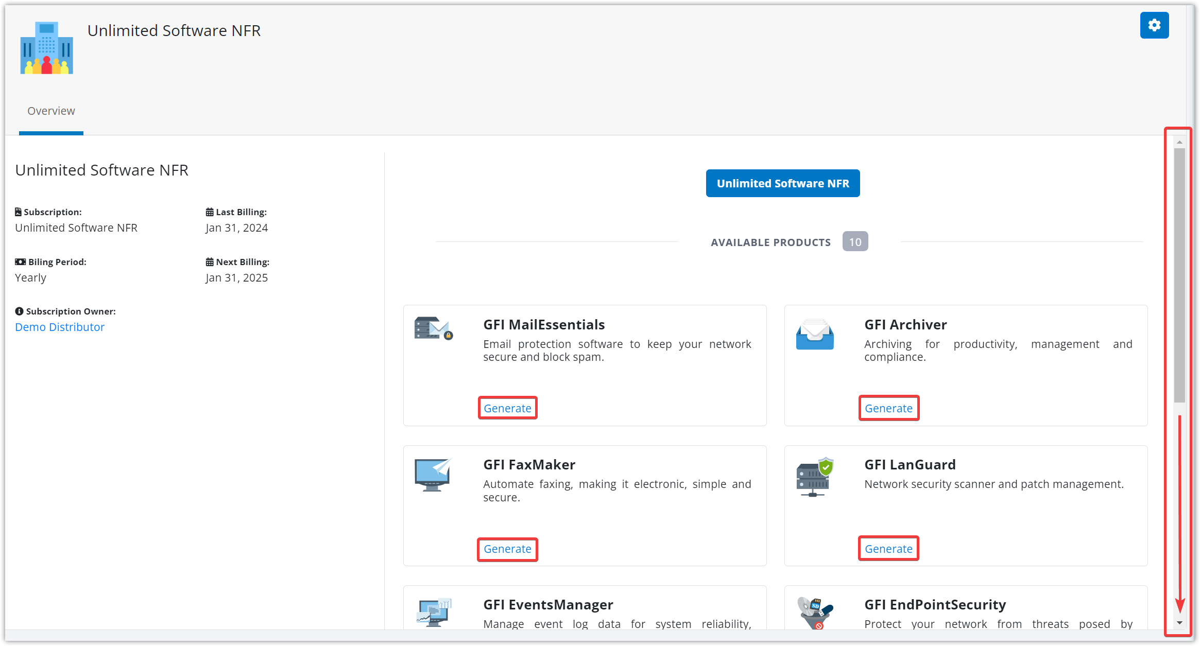
Task: Open the settings gear button
Action: 1154,25
